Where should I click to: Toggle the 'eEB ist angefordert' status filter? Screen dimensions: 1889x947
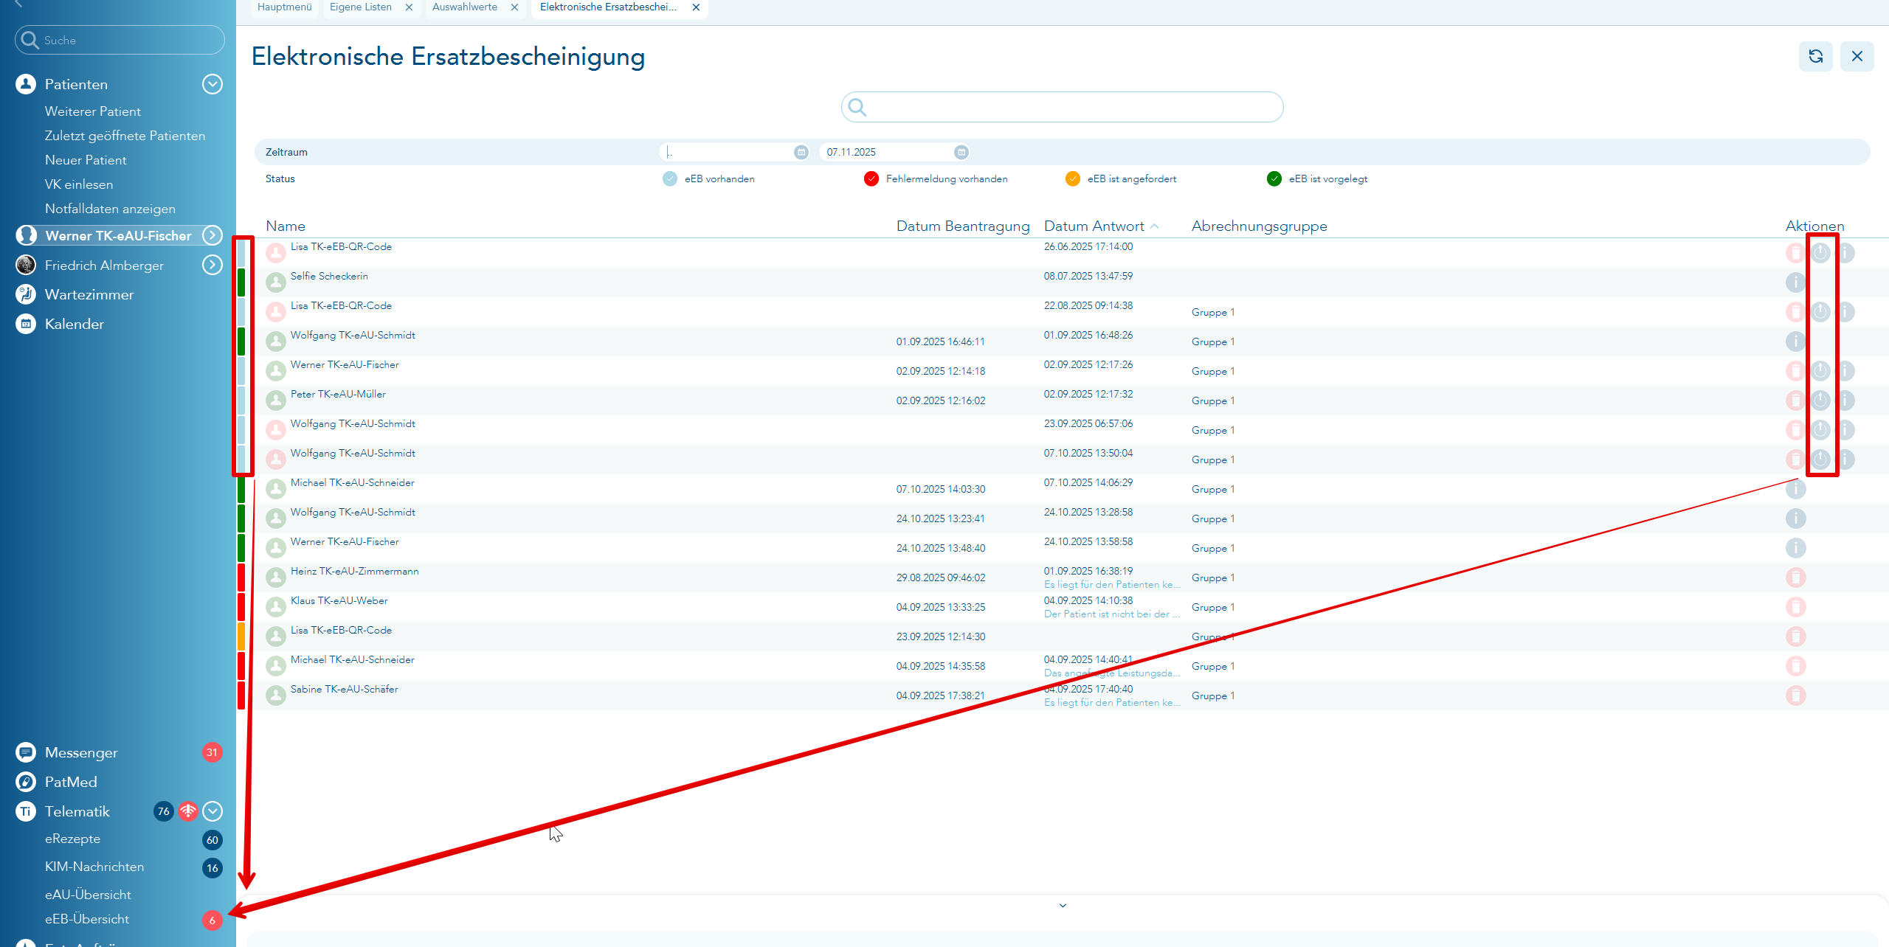tap(1073, 178)
